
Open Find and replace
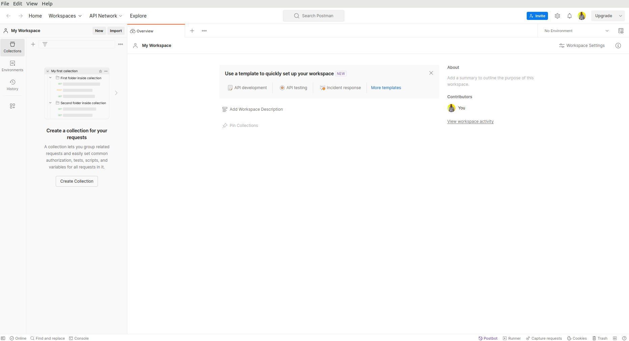point(48,338)
